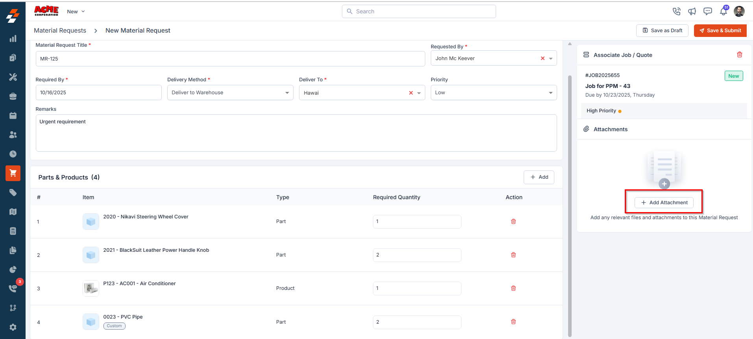Open the clock timesheet sidebar icon

click(13, 154)
